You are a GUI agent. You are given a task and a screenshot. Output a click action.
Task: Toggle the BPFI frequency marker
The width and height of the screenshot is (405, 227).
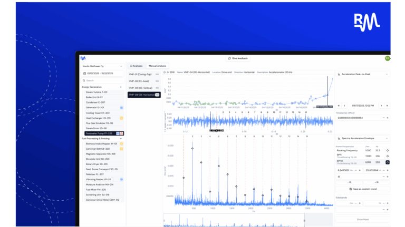coord(388,156)
